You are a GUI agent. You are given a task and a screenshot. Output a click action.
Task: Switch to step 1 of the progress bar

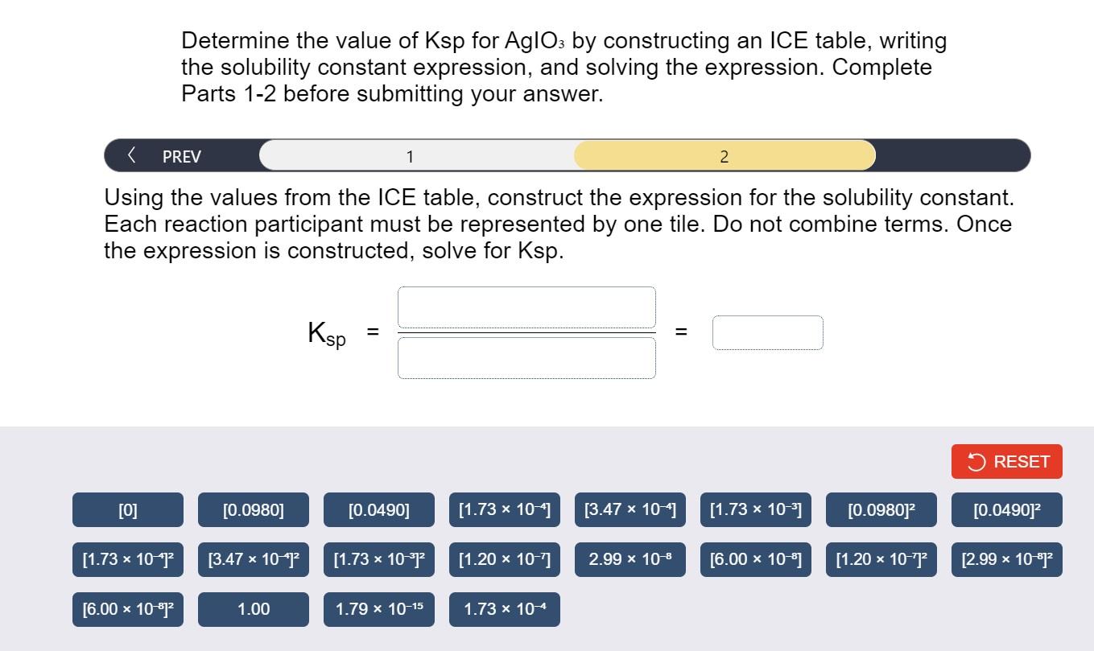point(411,155)
